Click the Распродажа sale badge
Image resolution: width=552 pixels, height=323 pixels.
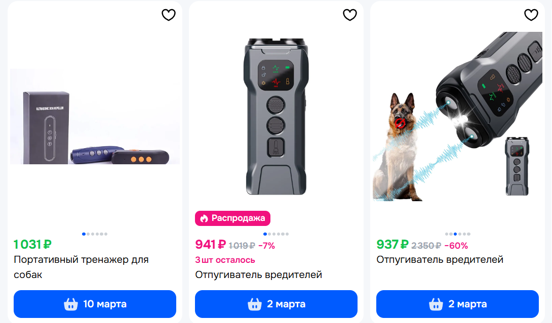point(232,218)
